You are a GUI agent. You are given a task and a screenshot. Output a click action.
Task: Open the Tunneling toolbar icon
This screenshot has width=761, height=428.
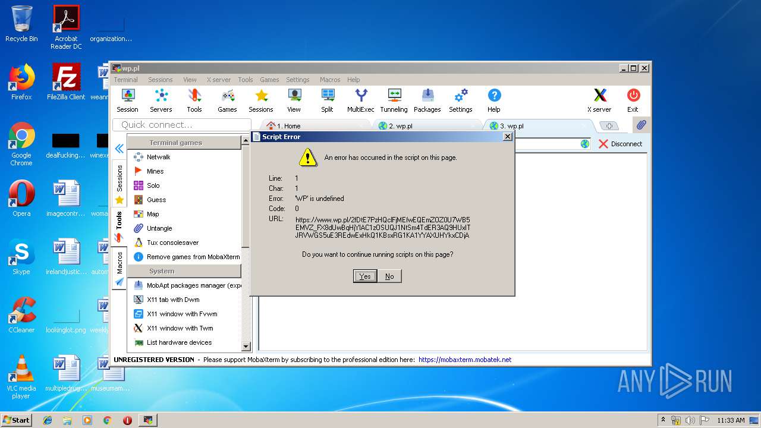[394, 100]
